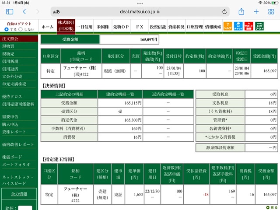Click the 建約定明細一覧 column header
Viewport: 280px width, 210px height.
120,94
